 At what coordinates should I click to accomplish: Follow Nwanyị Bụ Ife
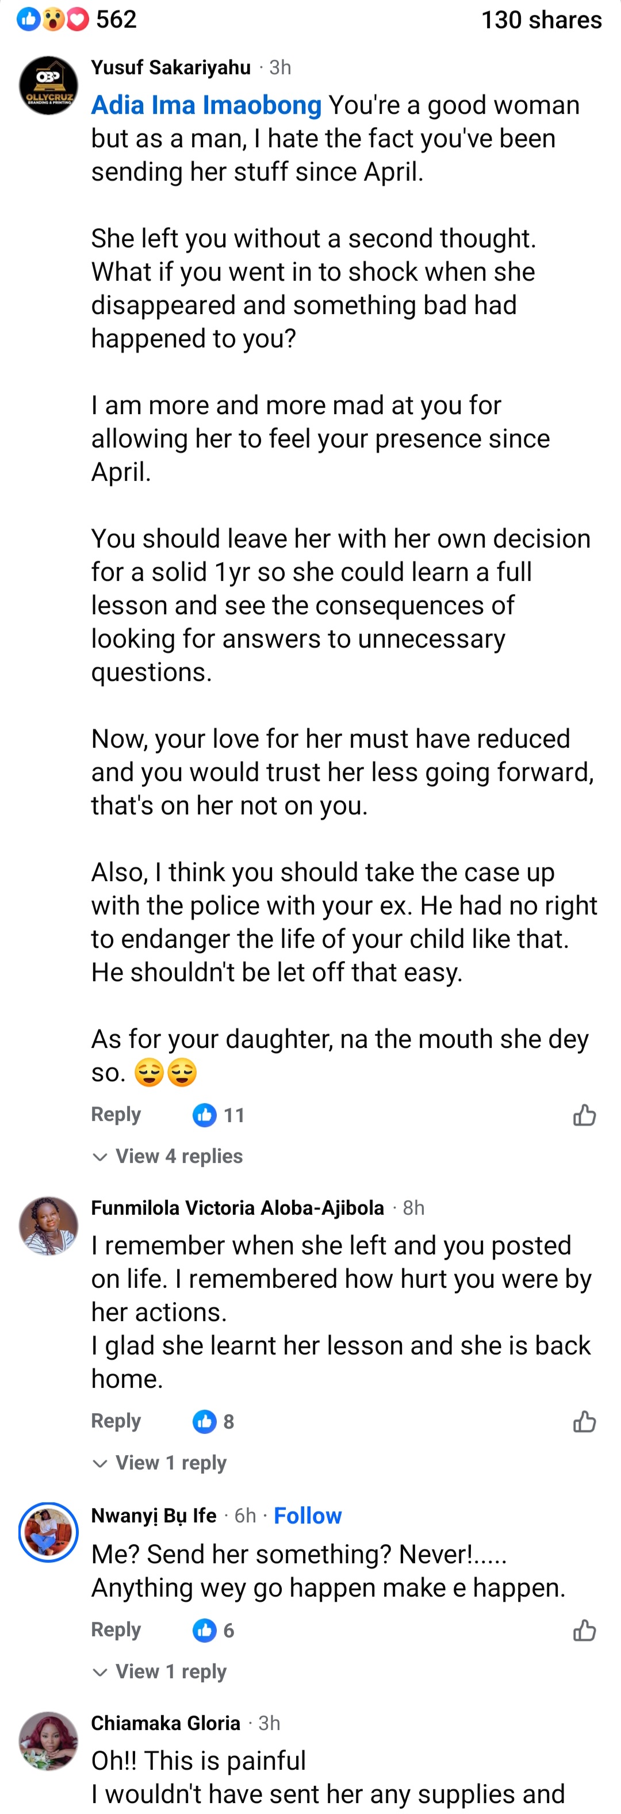[308, 1515]
